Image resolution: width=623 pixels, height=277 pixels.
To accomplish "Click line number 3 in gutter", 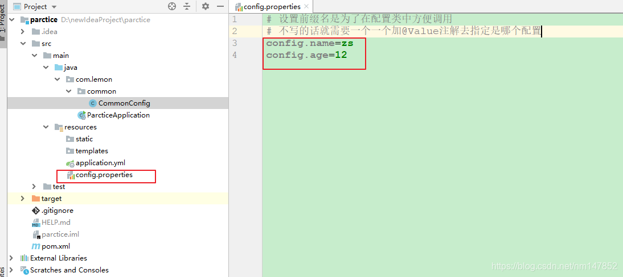I will (x=235, y=43).
